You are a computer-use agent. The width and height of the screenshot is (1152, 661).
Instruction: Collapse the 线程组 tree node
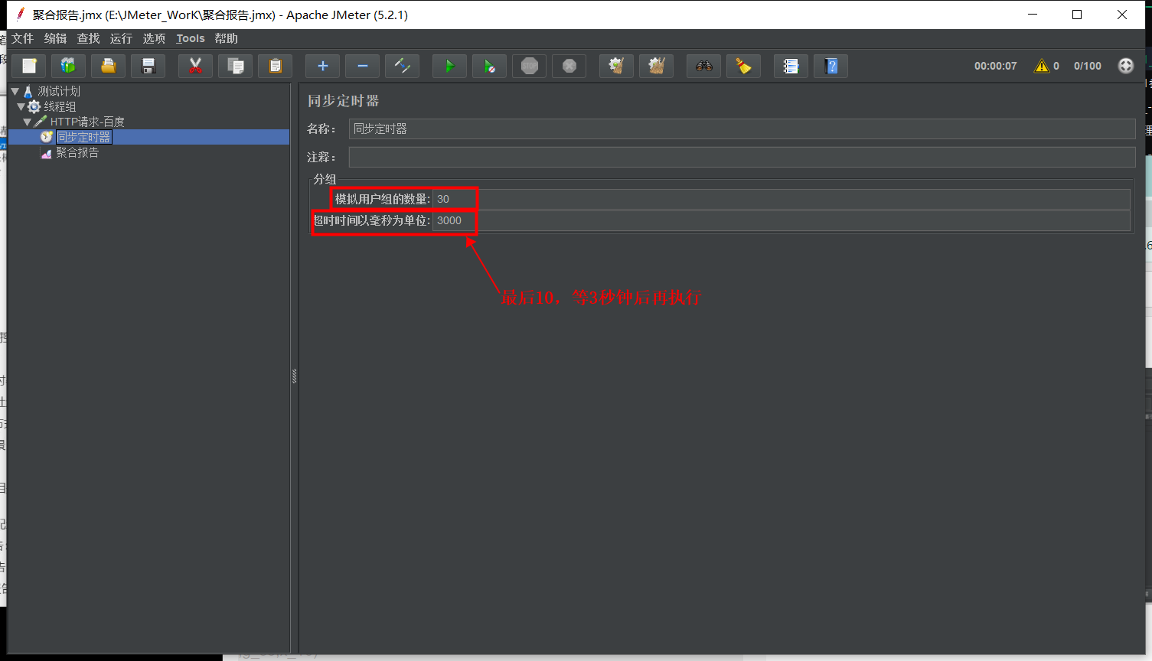click(21, 106)
